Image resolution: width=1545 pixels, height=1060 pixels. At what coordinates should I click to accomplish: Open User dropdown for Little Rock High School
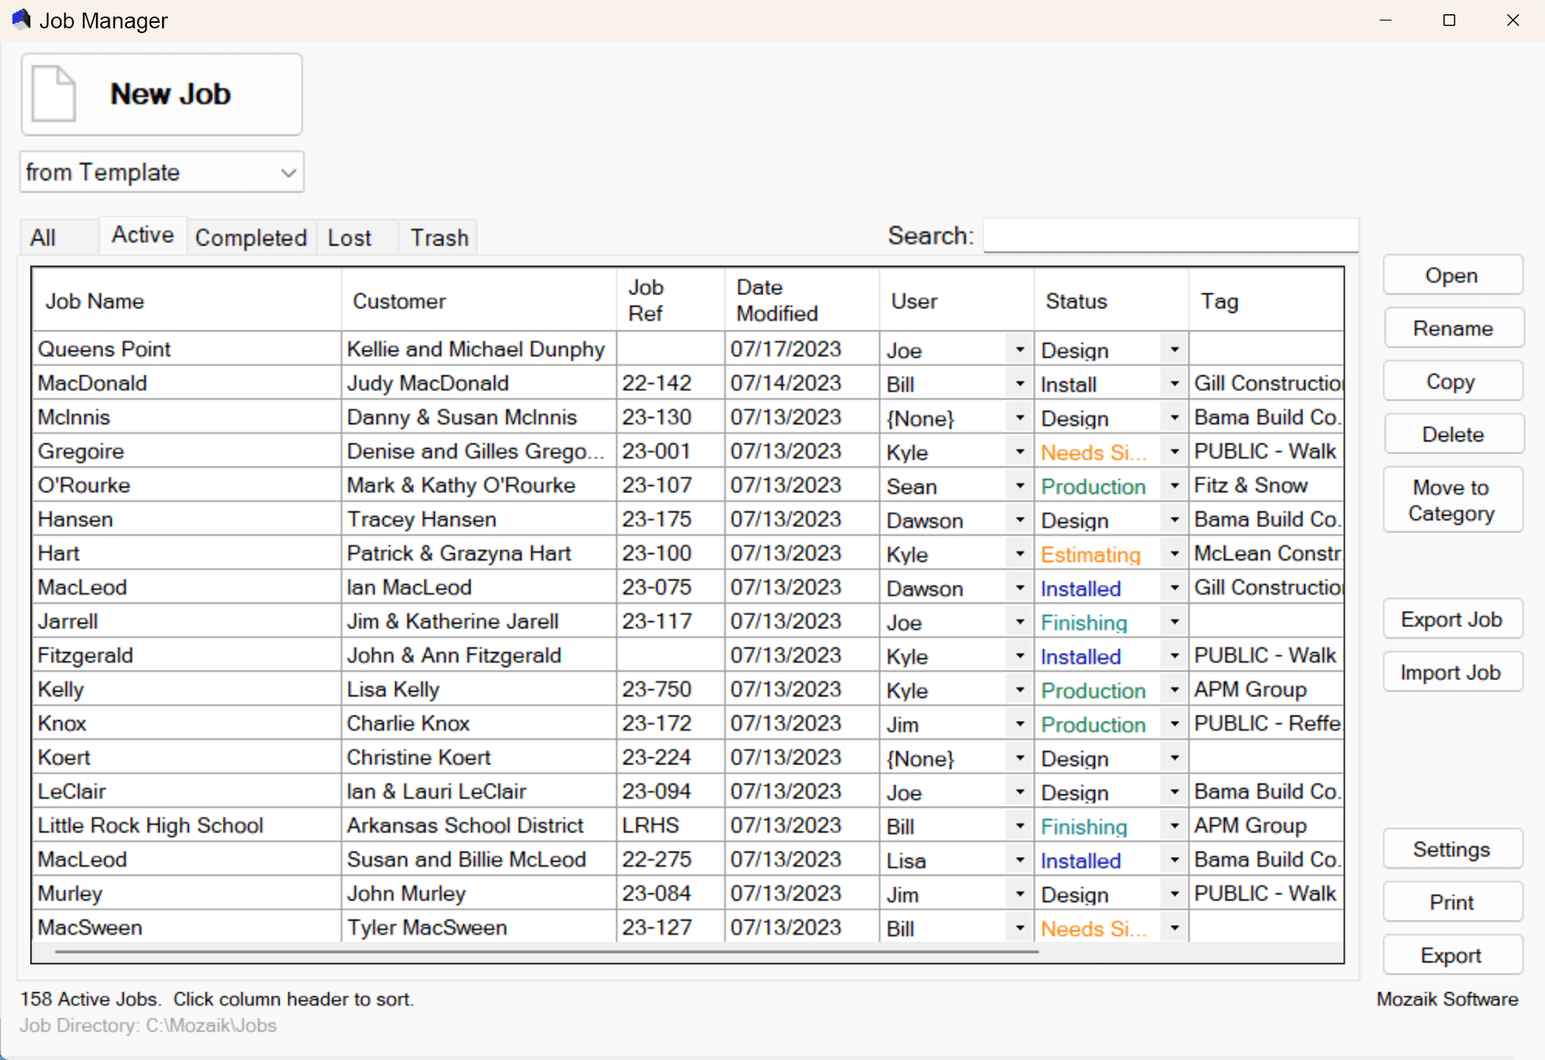click(1019, 826)
